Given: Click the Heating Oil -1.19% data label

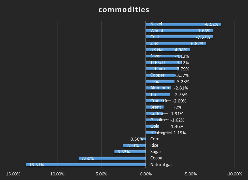Looking at the screenshot, I should [179, 133].
